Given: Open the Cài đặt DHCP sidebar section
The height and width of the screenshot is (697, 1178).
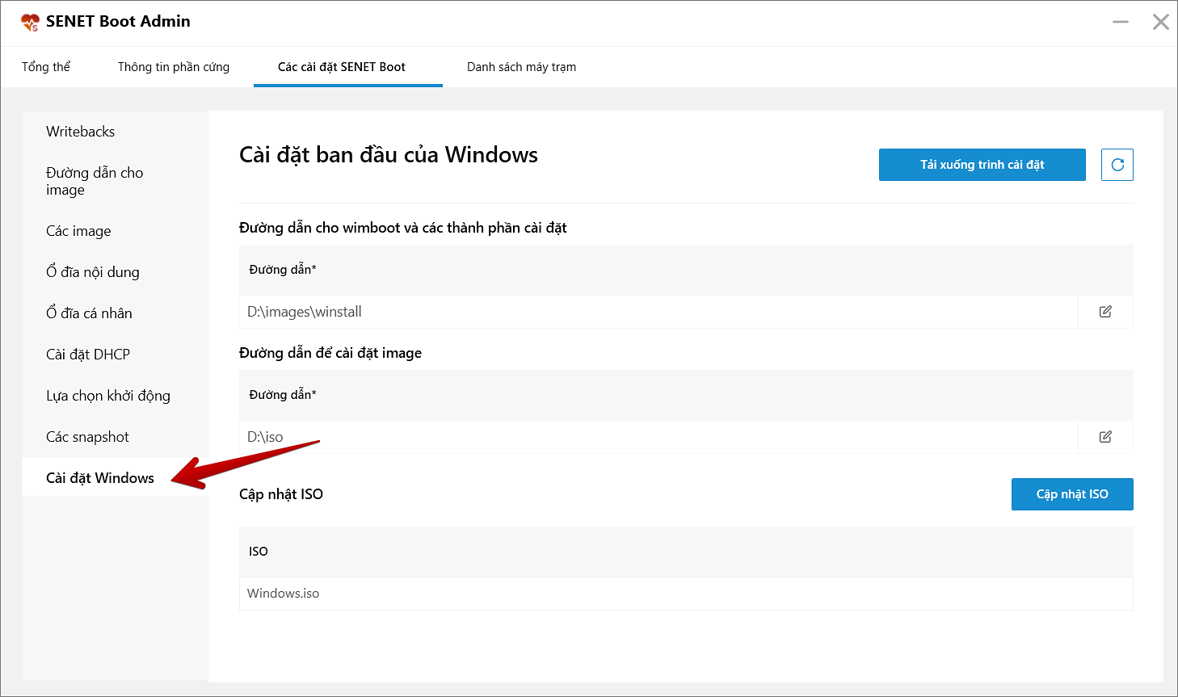Looking at the screenshot, I should click(86, 354).
